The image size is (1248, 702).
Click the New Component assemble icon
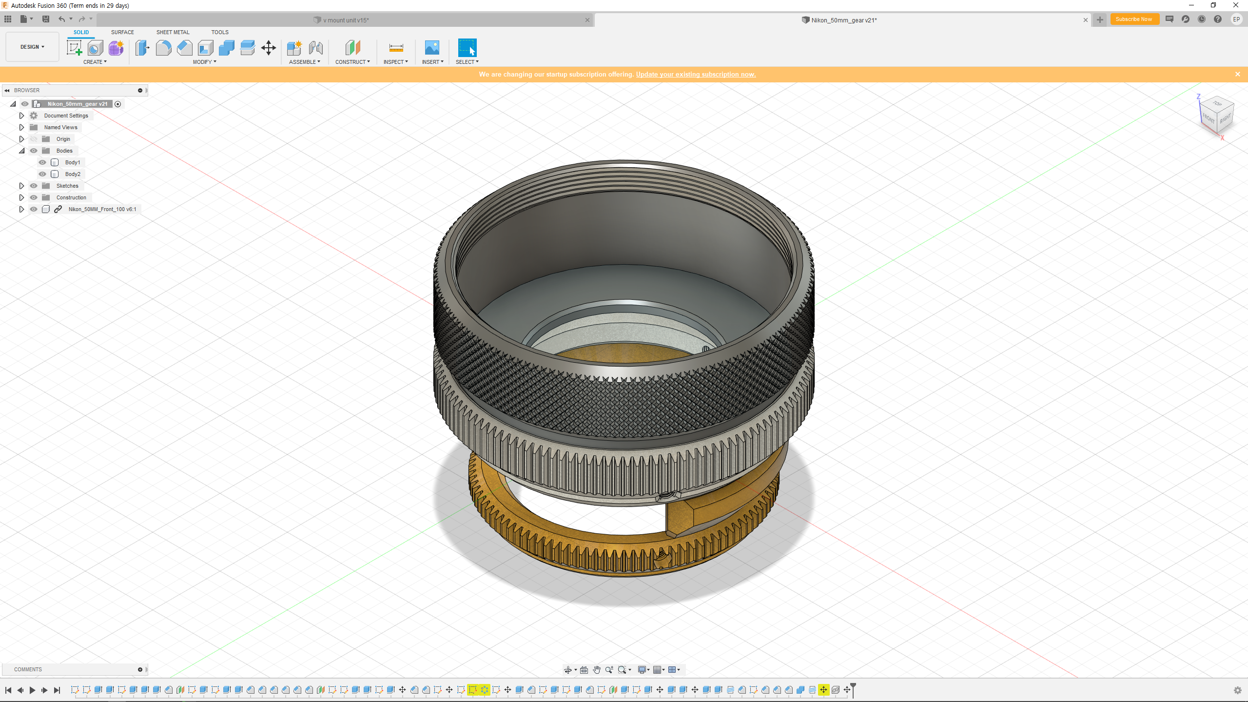(x=294, y=48)
